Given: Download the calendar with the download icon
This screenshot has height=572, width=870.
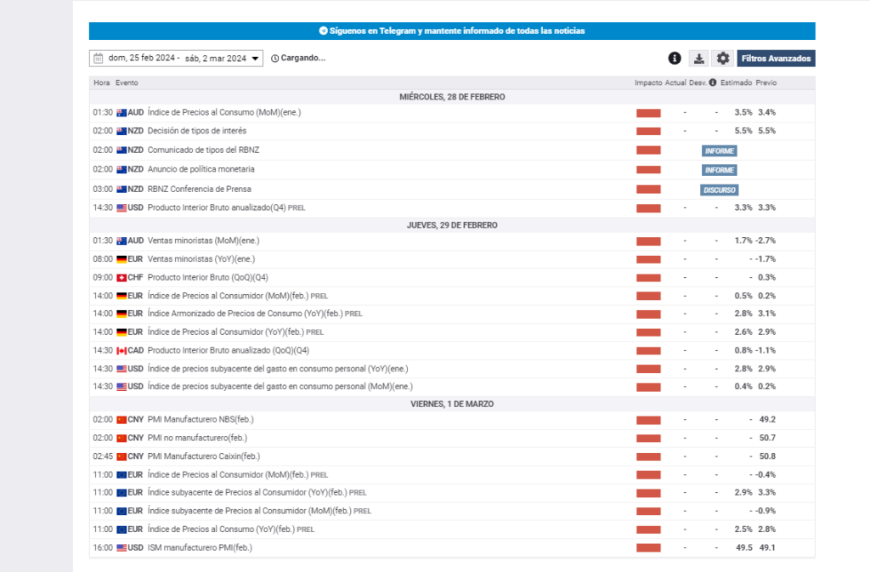Looking at the screenshot, I should click(x=698, y=59).
